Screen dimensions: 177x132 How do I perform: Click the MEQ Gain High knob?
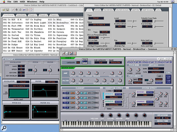click(x=127, y=115)
